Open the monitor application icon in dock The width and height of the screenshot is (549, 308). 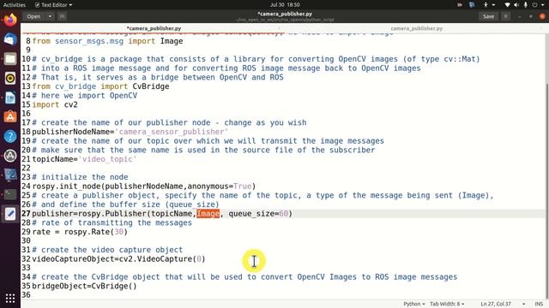click(10, 175)
